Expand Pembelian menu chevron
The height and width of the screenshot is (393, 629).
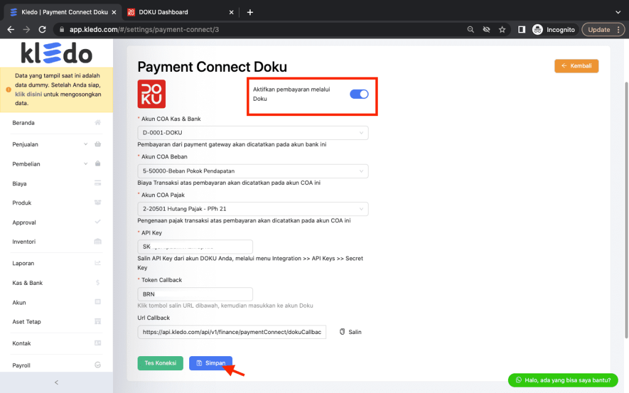point(85,163)
